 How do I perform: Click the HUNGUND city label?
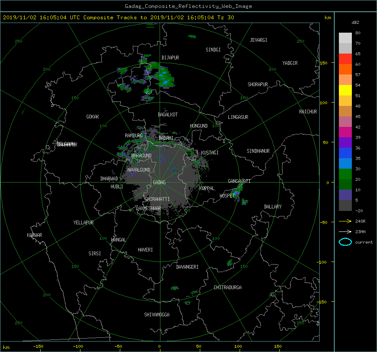[x=199, y=126]
